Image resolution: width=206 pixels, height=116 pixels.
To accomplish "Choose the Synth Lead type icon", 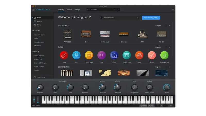I will 89,55.
